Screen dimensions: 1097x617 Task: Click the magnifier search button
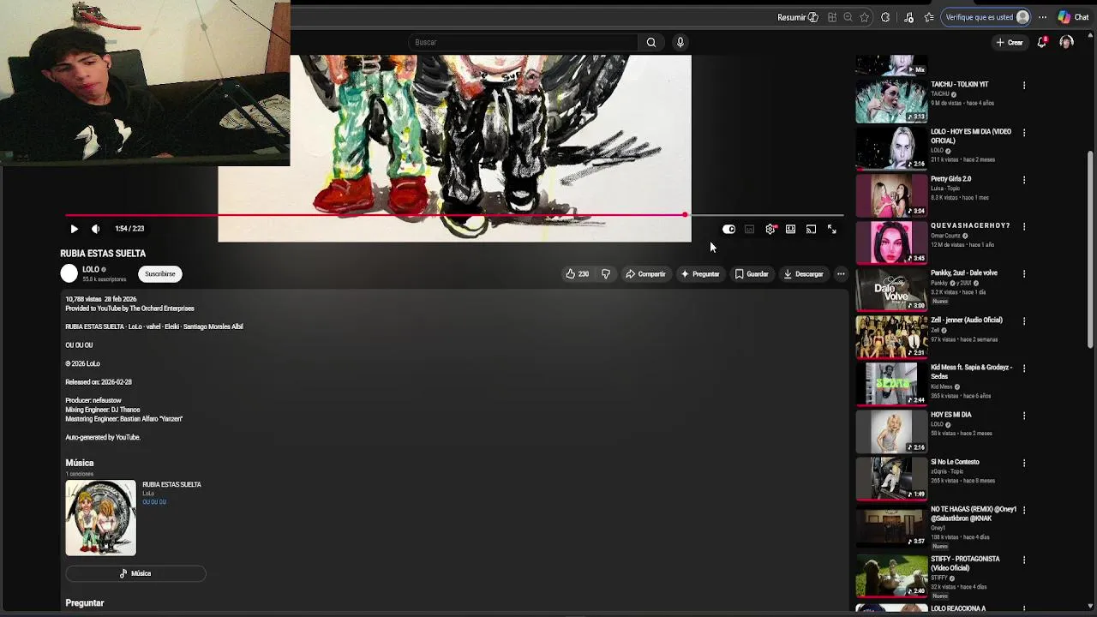pos(651,42)
